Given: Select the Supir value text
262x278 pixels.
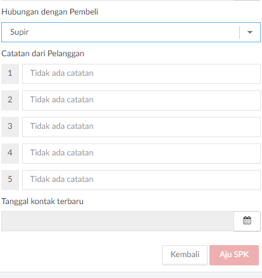Looking at the screenshot, I should (x=19, y=32).
